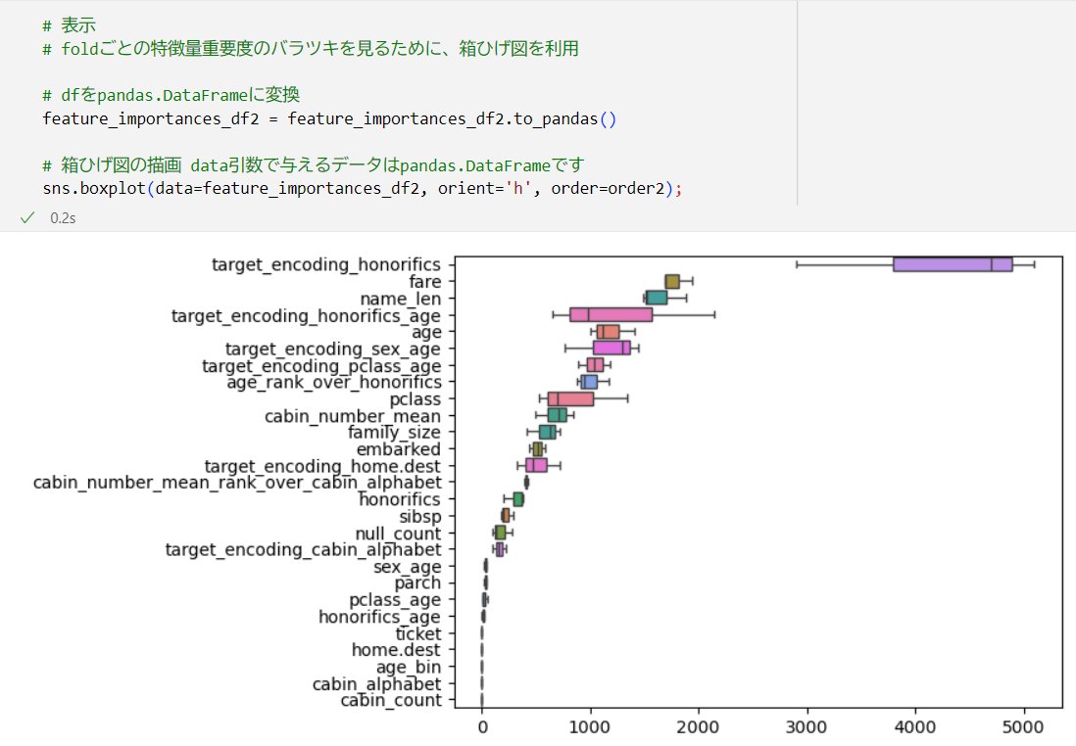Click the 0.2s execution time label

coord(63,218)
